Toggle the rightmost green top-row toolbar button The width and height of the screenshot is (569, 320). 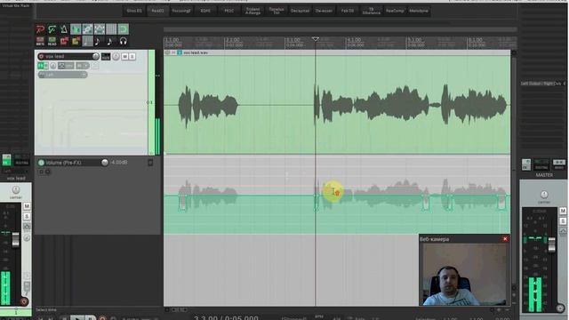pyautogui.click(x=124, y=29)
